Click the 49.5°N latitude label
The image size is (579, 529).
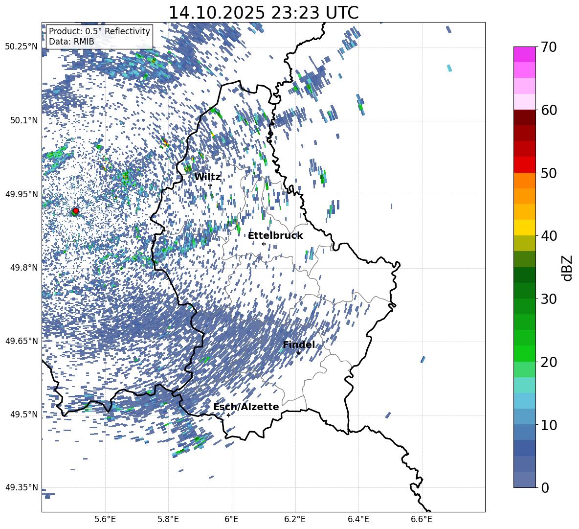coord(23,414)
